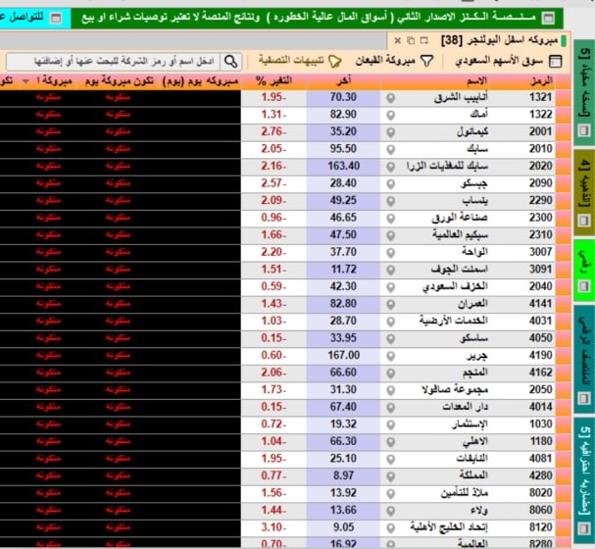Viewport: 595px width, 549px height.
Task: Click the pin icon beside الخزف السعودي
Action: pos(391,287)
